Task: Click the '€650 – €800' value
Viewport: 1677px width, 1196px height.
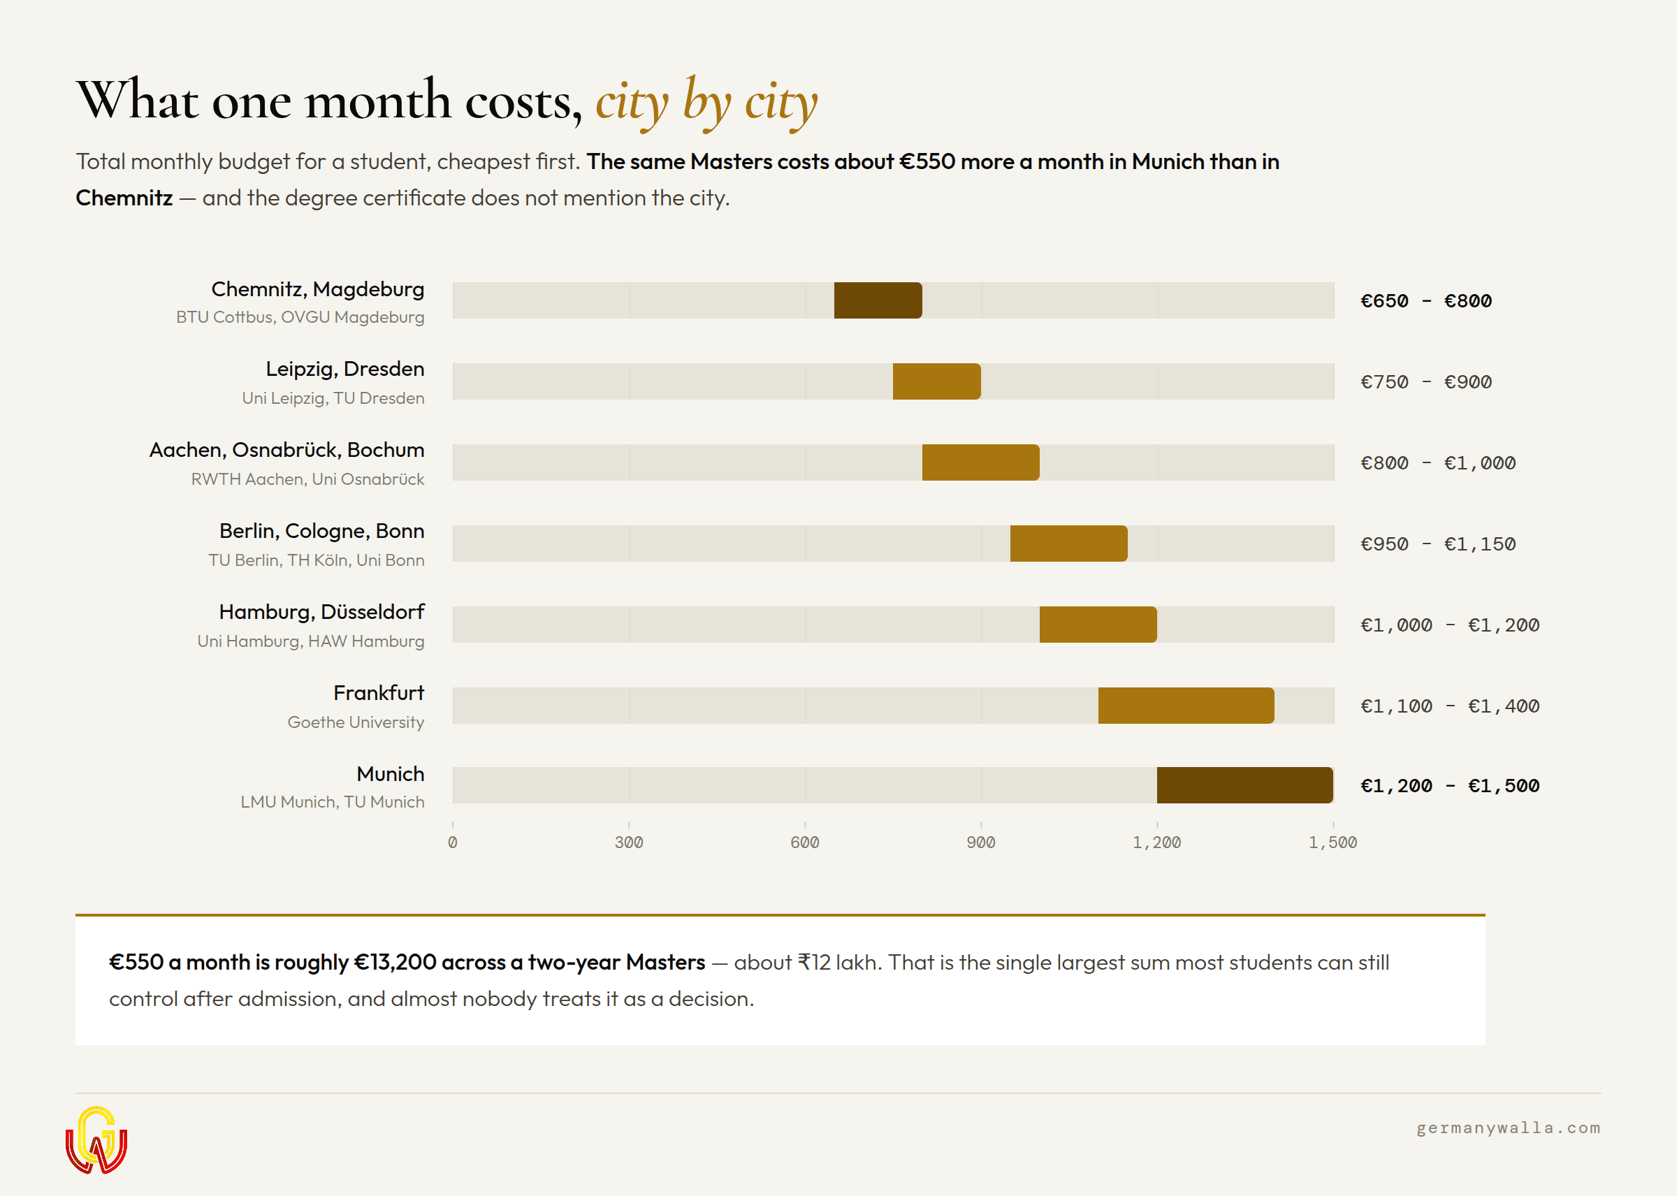Action: click(x=1426, y=301)
